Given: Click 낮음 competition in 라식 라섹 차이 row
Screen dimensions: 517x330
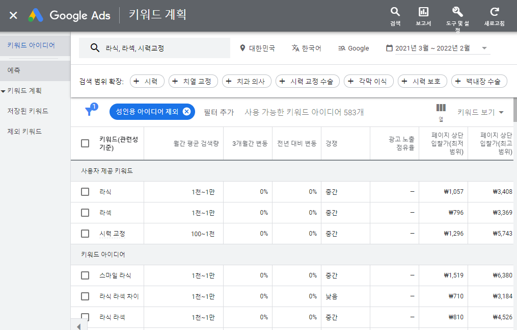Looking at the screenshot, I should point(332,296).
